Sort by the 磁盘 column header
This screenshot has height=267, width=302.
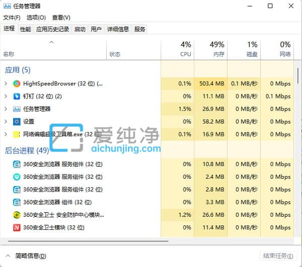click(244, 50)
